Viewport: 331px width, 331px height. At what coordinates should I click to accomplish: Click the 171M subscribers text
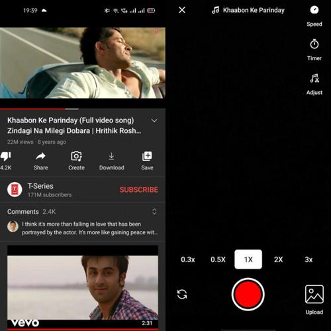click(x=50, y=195)
